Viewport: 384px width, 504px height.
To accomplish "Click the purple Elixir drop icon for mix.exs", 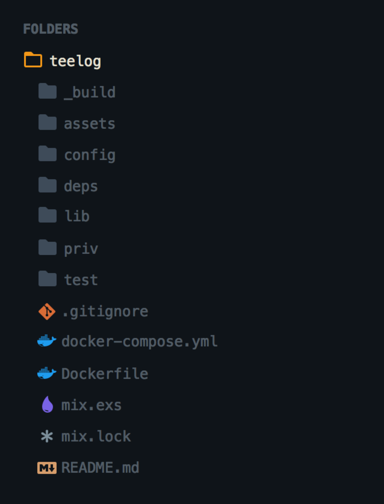I will pyautogui.click(x=47, y=405).
